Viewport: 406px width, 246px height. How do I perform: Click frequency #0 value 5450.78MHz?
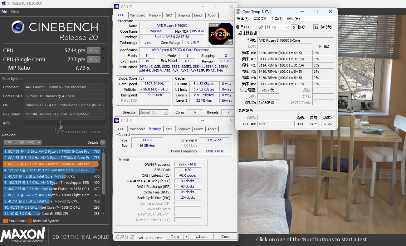point(284,53)
